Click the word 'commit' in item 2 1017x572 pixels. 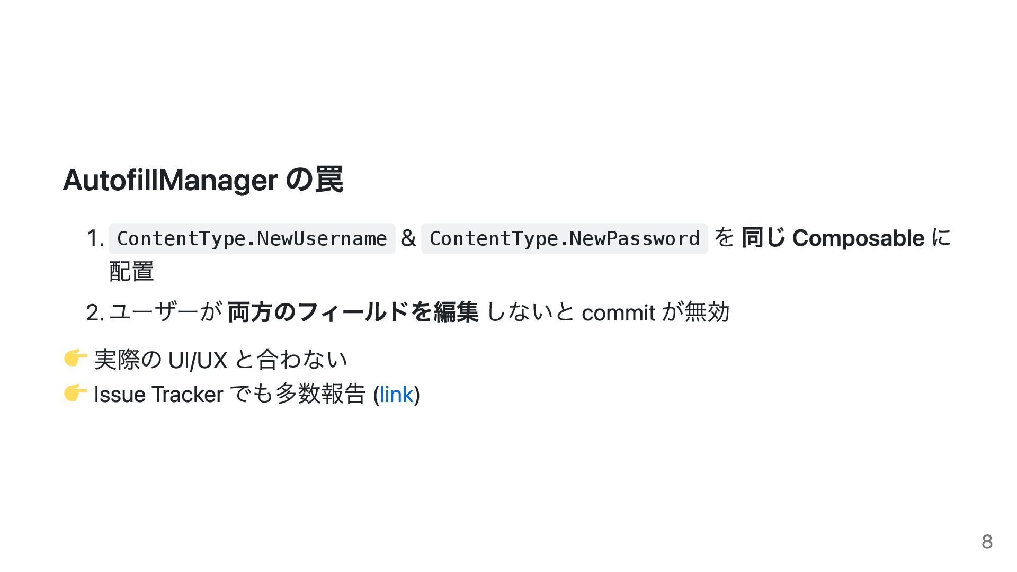click(618, 313)
